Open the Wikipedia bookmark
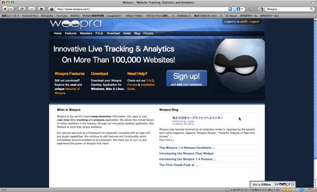 click(47, 16)
